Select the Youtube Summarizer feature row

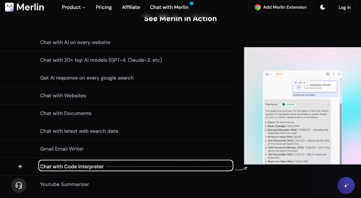tap(64, 184)
